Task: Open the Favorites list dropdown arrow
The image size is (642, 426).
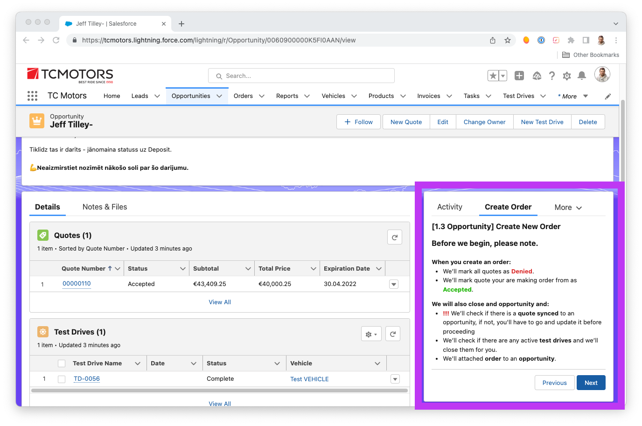Action: point(503,76)
